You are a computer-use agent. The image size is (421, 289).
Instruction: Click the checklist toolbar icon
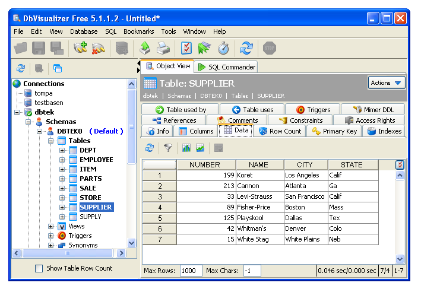186,48
